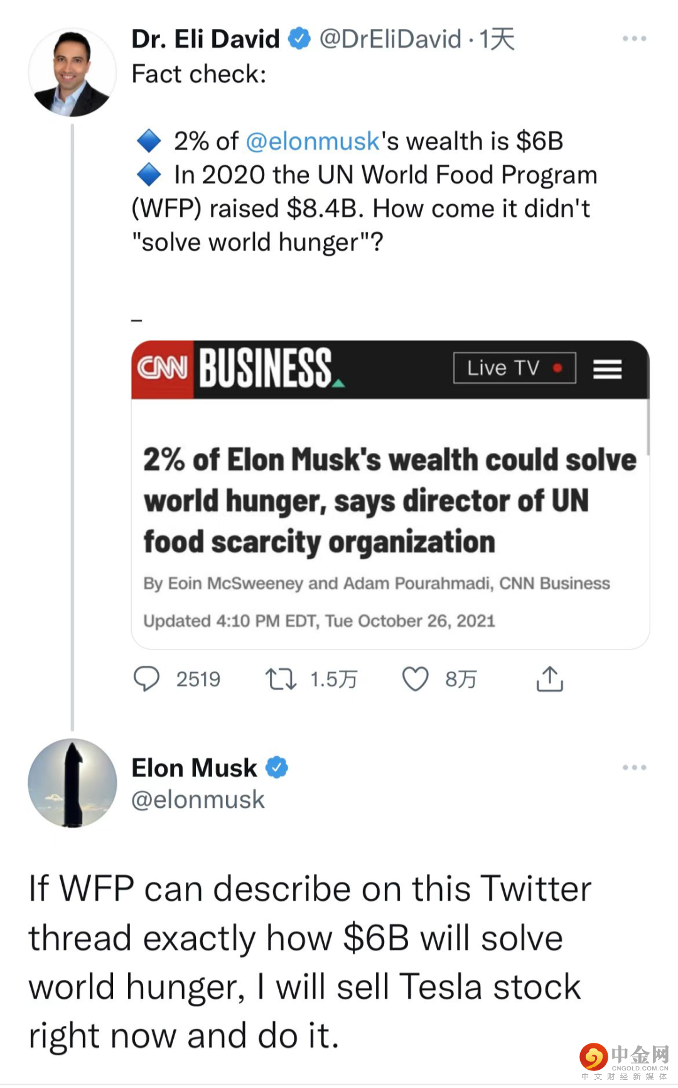Open more options on Elon Musk's tweet

point(634,768)
